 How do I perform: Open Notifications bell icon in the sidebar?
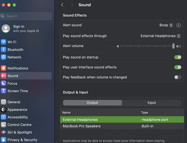click(3, 68)
